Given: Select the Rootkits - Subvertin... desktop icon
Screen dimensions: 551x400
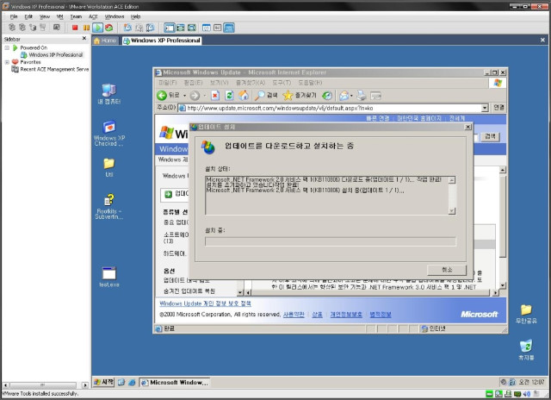Looking at the screenshot, I should point(109,207).
